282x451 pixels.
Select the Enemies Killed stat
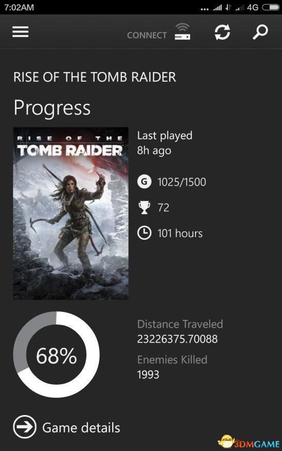(x=172, y=367)
